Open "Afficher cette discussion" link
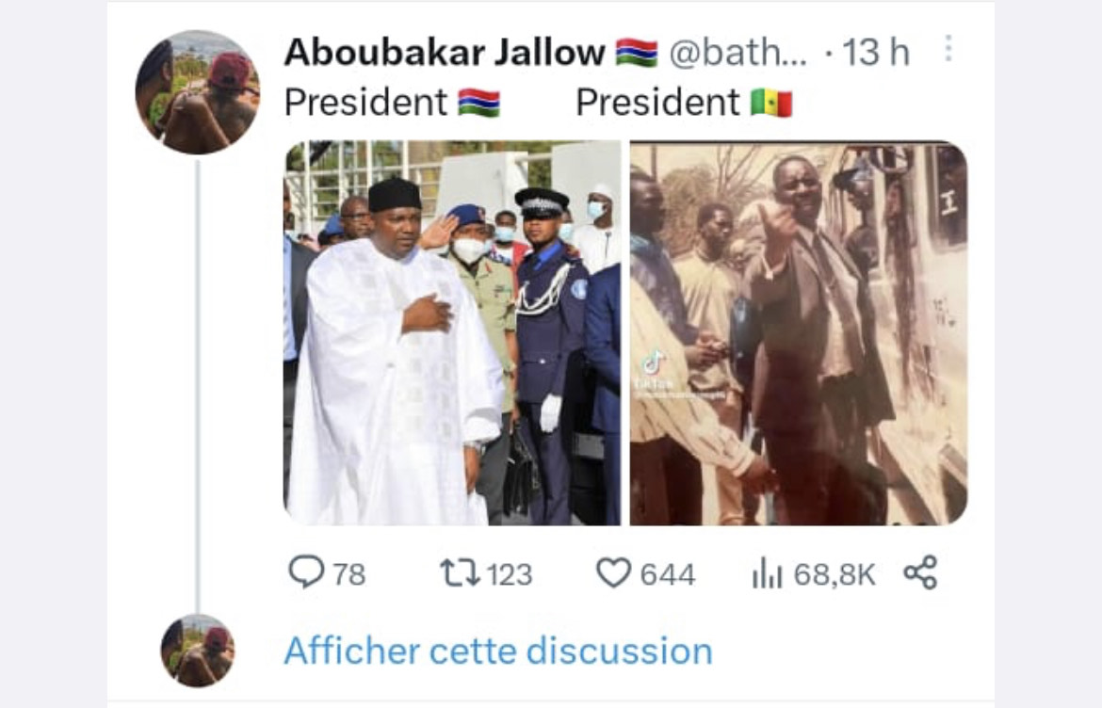This screenshot has height=708, width=1102. tap(498, 651)
